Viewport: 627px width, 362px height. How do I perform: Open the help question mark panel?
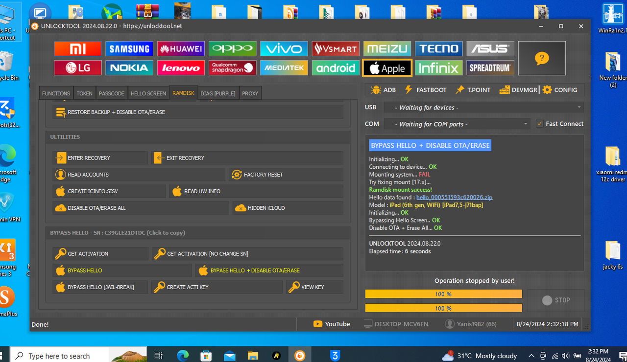click(x=542, y=58)
